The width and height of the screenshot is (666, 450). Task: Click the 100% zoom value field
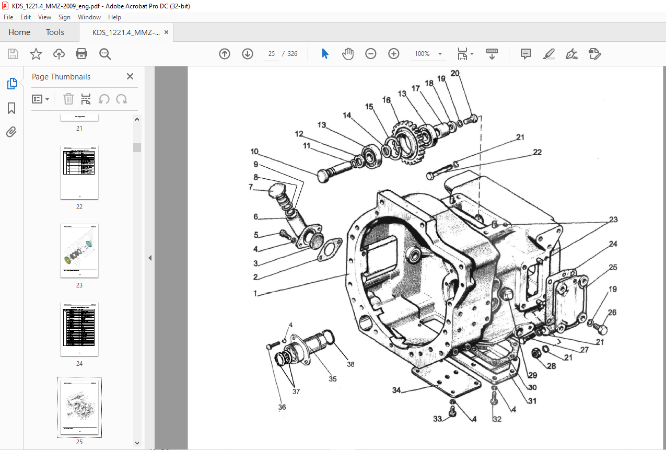(422, 54)
